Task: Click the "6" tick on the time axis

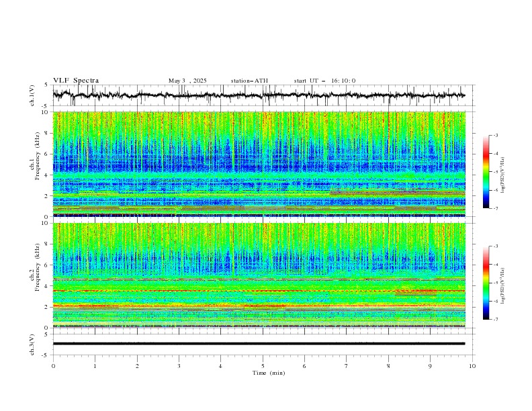Action: (x=304, y=366)
